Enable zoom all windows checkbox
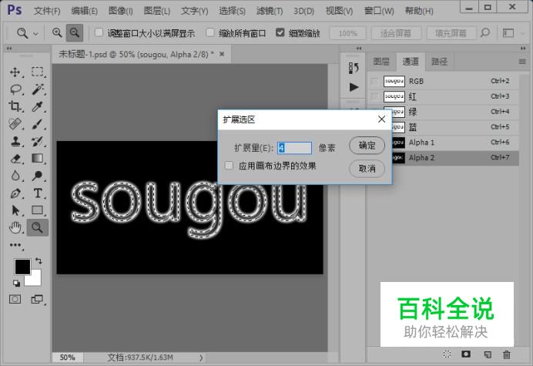533x366 pixels. [210, 32]
